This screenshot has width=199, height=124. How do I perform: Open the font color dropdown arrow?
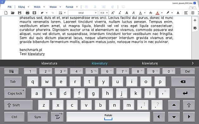click(x=162, y=13)
